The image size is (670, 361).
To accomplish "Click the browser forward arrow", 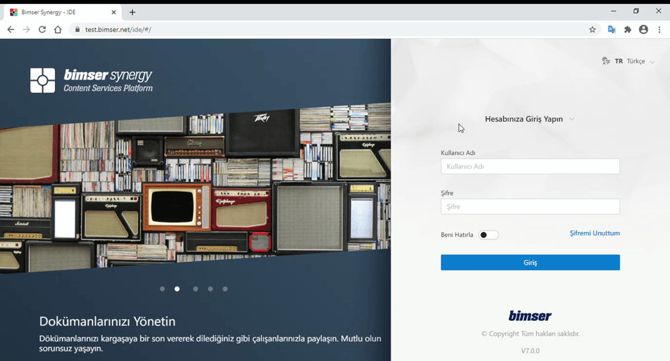I will pos(26,29).
